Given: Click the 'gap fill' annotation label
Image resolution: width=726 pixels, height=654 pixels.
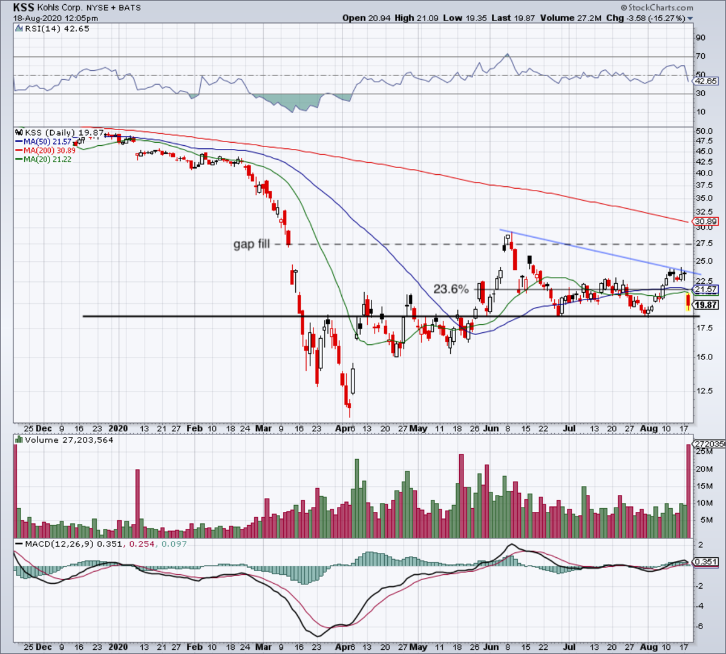Looking at the screenshot, I should coord(252,244).
